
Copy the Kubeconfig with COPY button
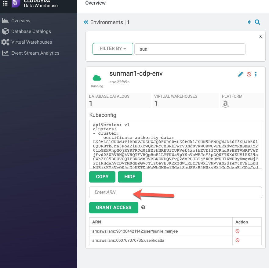(x=102, y=177)
